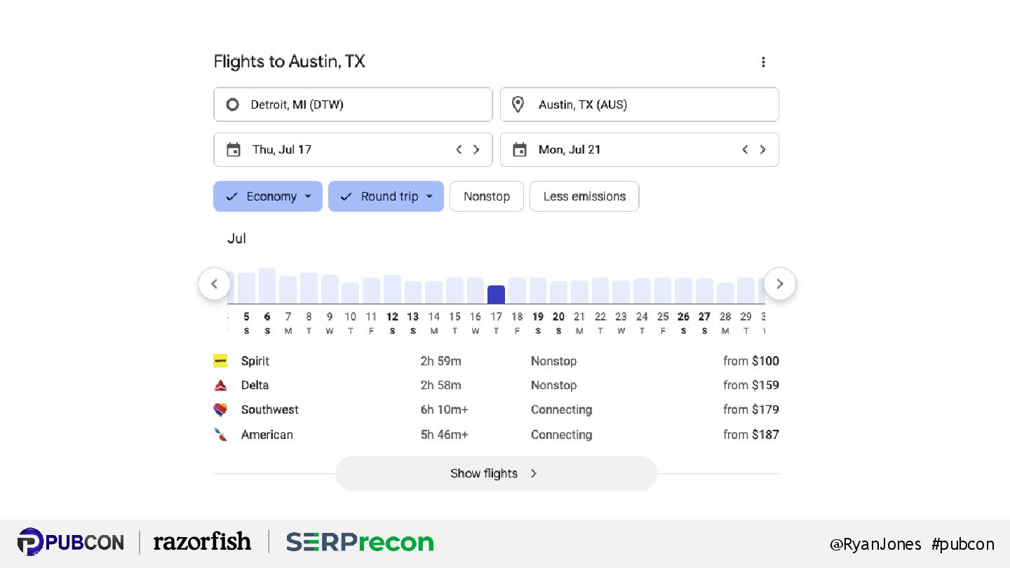Select the highlighted July 17 price bar
The width and height of the screenshot is (1010, 568).
496,295
